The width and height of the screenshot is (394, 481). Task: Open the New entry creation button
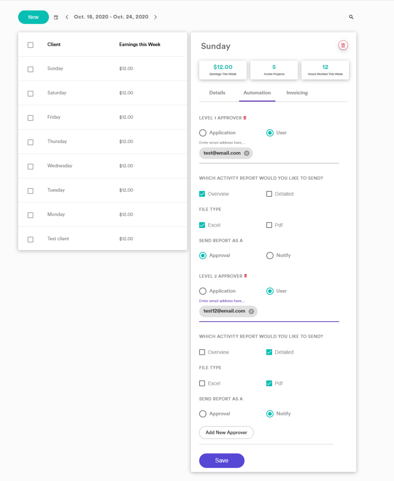(33, 17)
